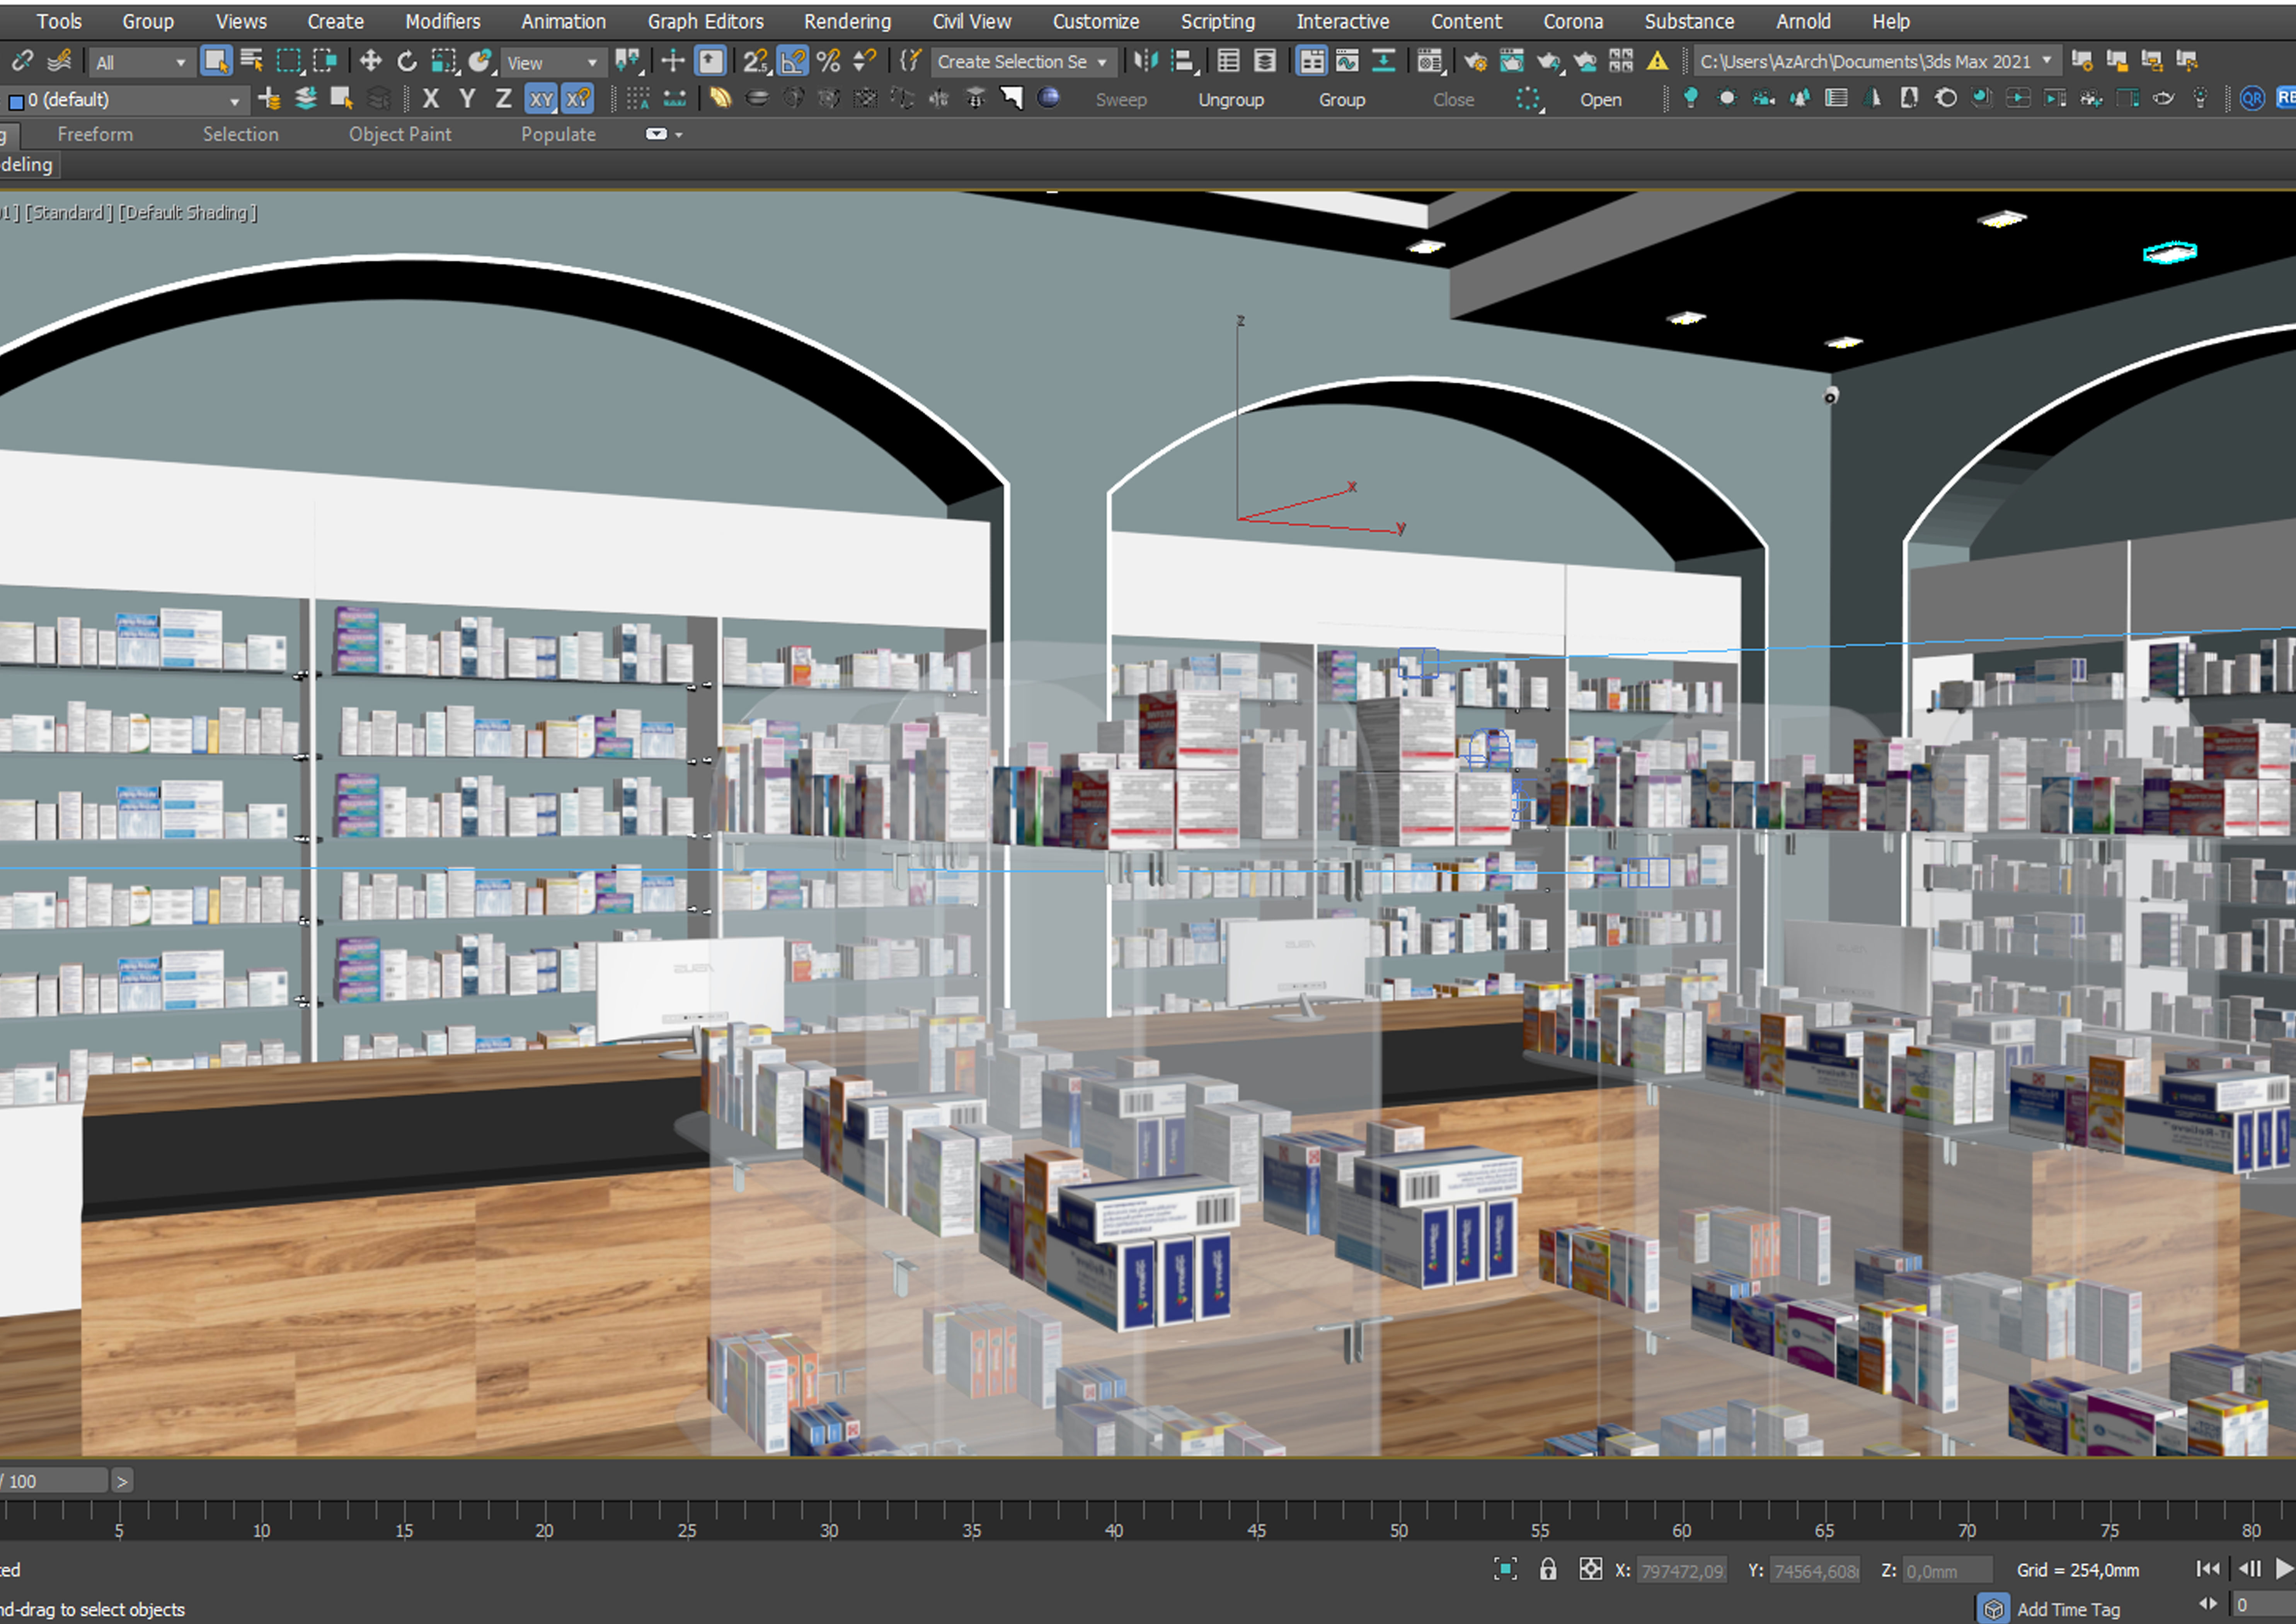This screenshot has height=1624, width=2296.
Task: Open the selection filter All dropdown
Action: point(140,62)
